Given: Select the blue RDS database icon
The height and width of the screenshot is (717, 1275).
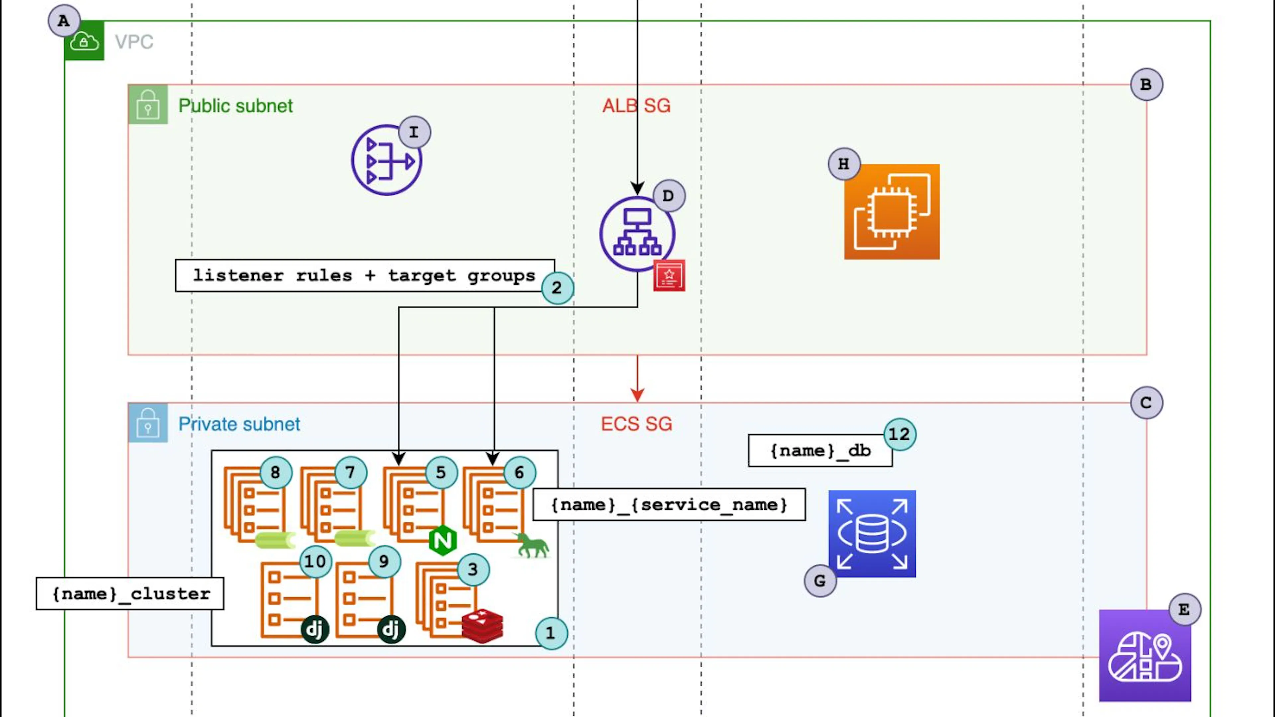Looking at the screenshot, I should click(872, 534).
